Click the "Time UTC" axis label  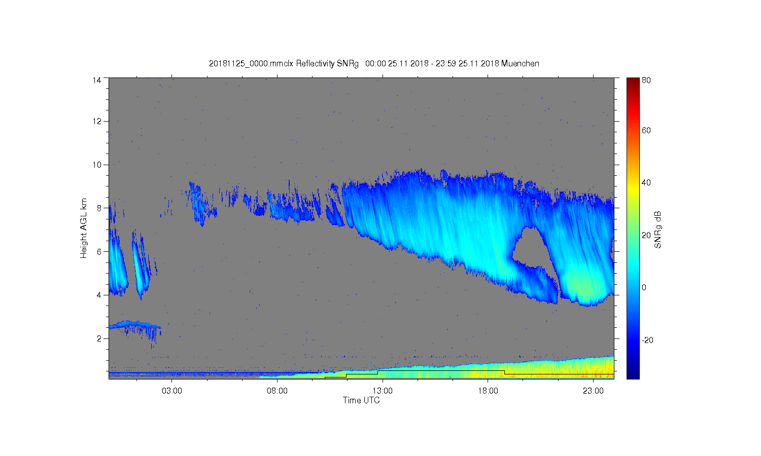[x=361, y=400]
